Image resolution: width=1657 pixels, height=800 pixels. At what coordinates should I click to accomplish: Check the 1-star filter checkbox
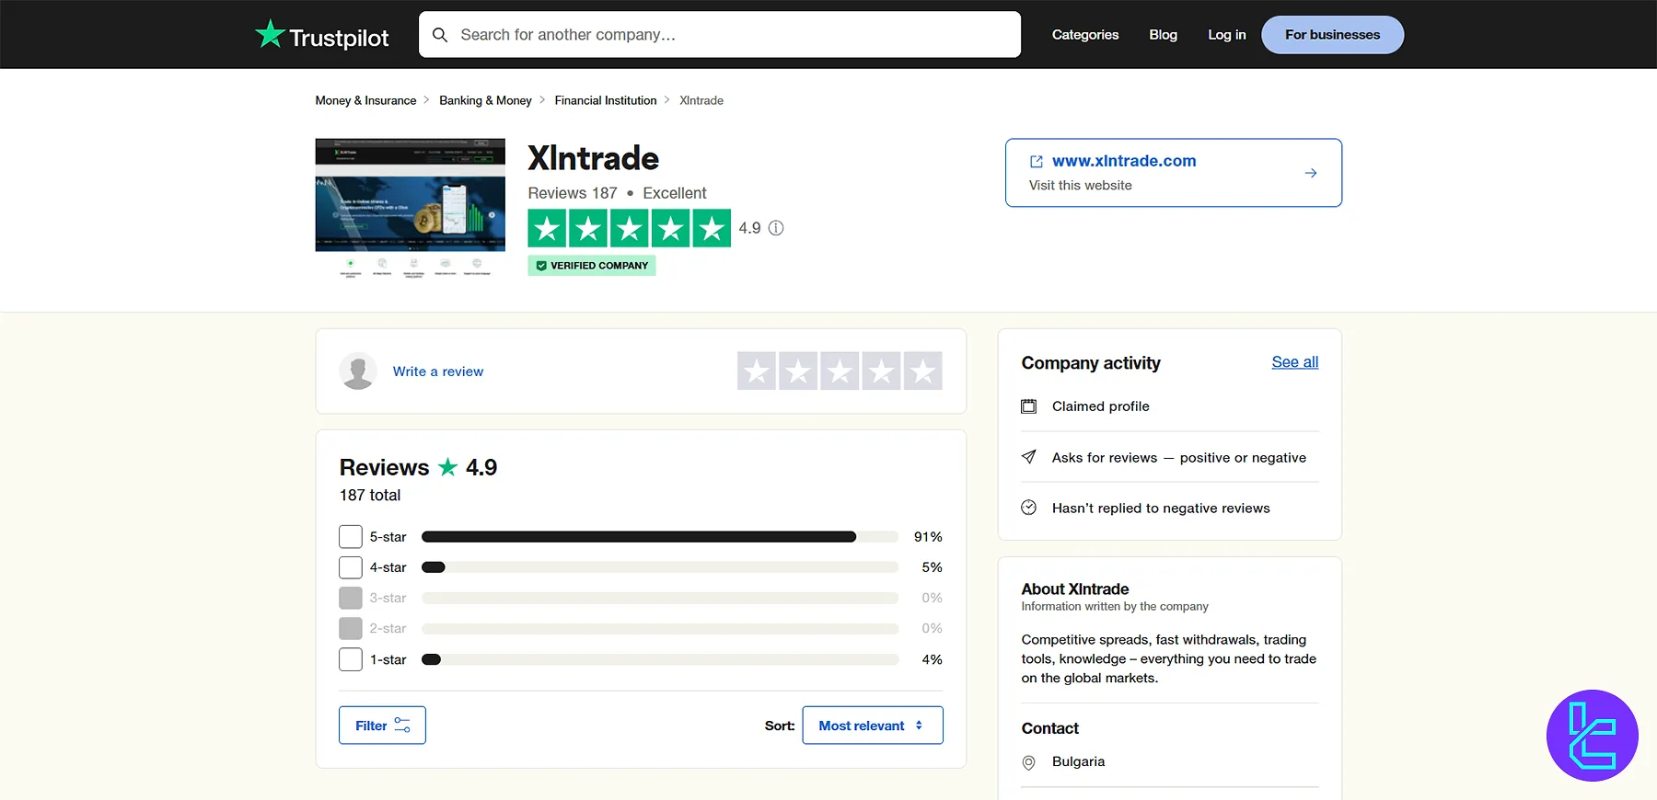click(351, 659)
